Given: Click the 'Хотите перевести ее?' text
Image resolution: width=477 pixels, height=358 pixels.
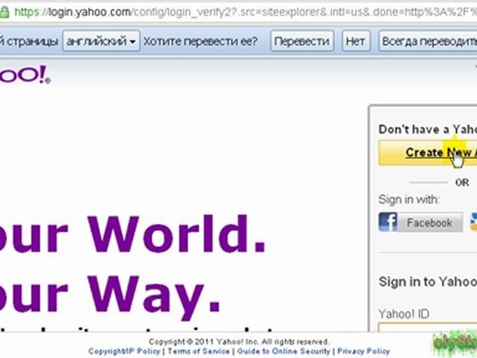Looking at the screenshot, I should tap(200, 41).
